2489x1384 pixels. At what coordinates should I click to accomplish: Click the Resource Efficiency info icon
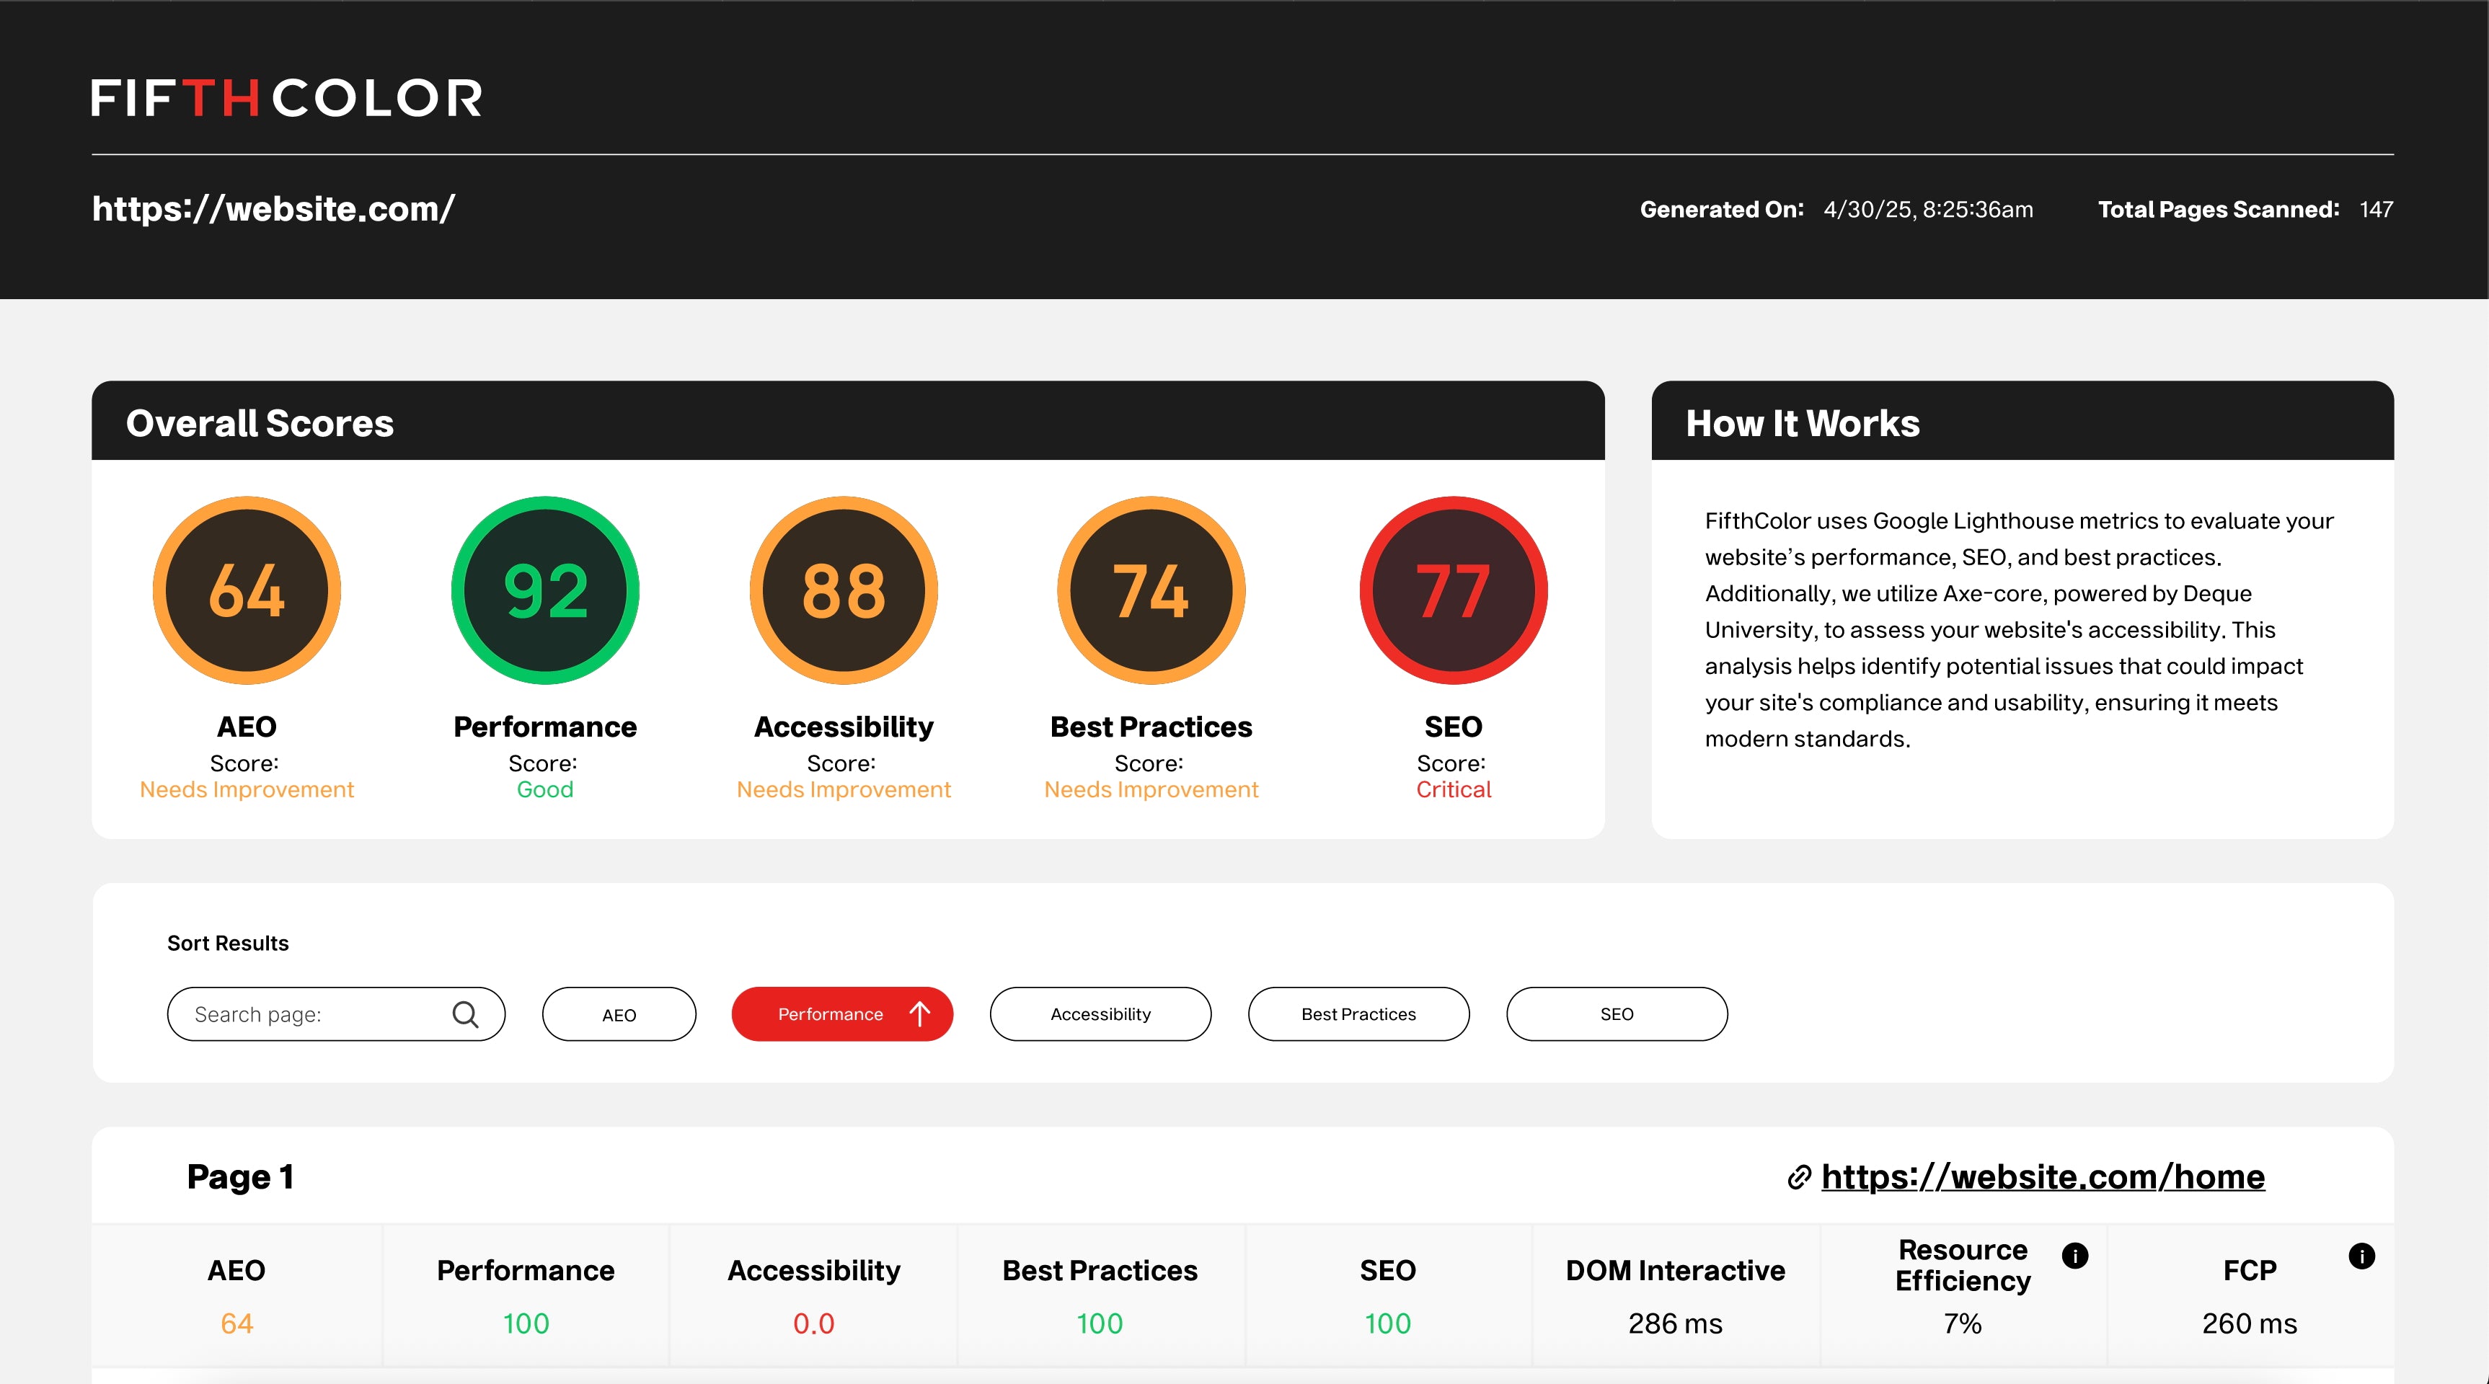tap(2074, 1254)
